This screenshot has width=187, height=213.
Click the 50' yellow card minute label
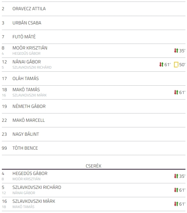(x=182, y=65)
